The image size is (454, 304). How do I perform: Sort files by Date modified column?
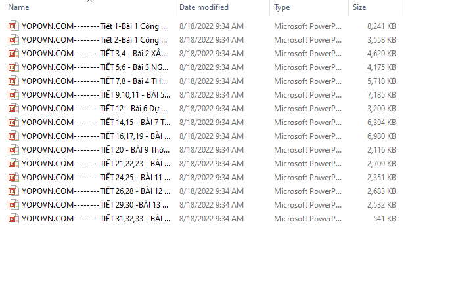click(x=204, y=7)
